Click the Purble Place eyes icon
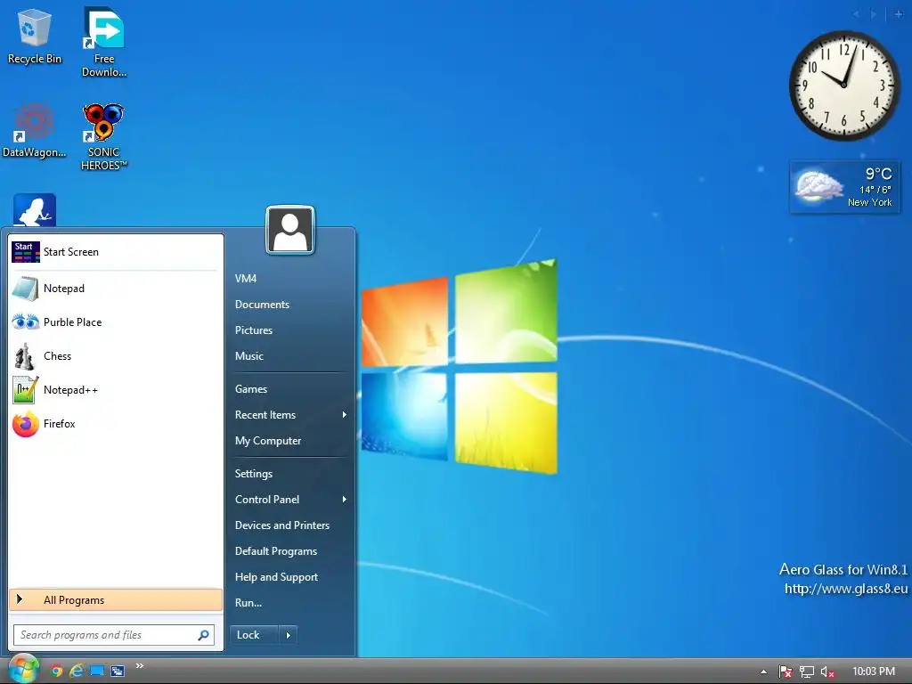This screenshot has width=912, height=684. point(26,322)
